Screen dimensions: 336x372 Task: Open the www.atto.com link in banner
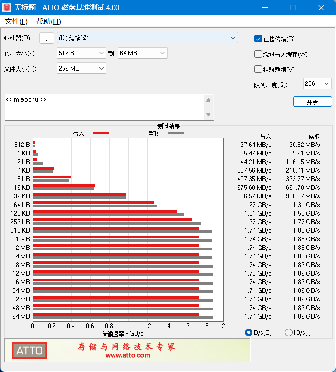128,355
